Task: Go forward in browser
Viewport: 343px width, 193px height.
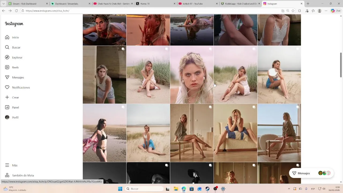Action: 10,11
